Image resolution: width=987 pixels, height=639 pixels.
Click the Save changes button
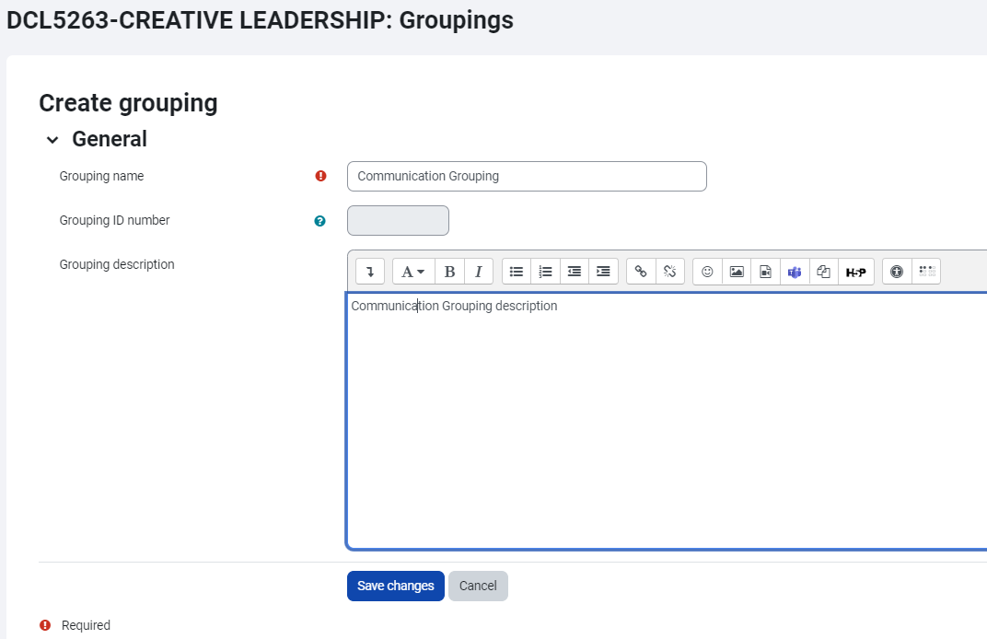tap(395, 586)
